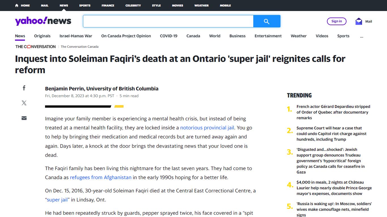Go to Sports in top black bar
Screen dimensions: 387x217
tap(85, 5)
